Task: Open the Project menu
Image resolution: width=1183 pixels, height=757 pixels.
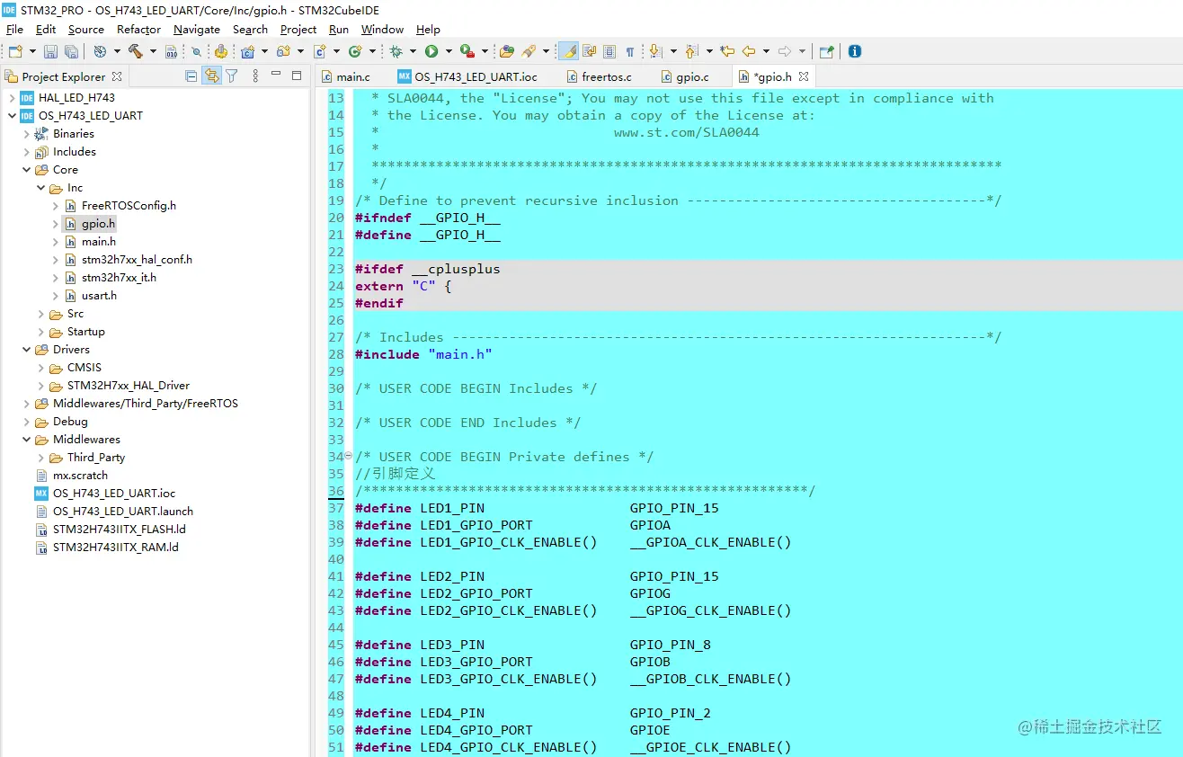Action: (298, 30)
